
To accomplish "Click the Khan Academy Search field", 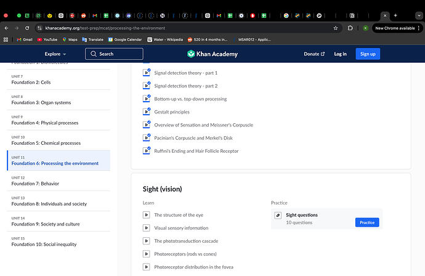I will [x=114, y=54].
